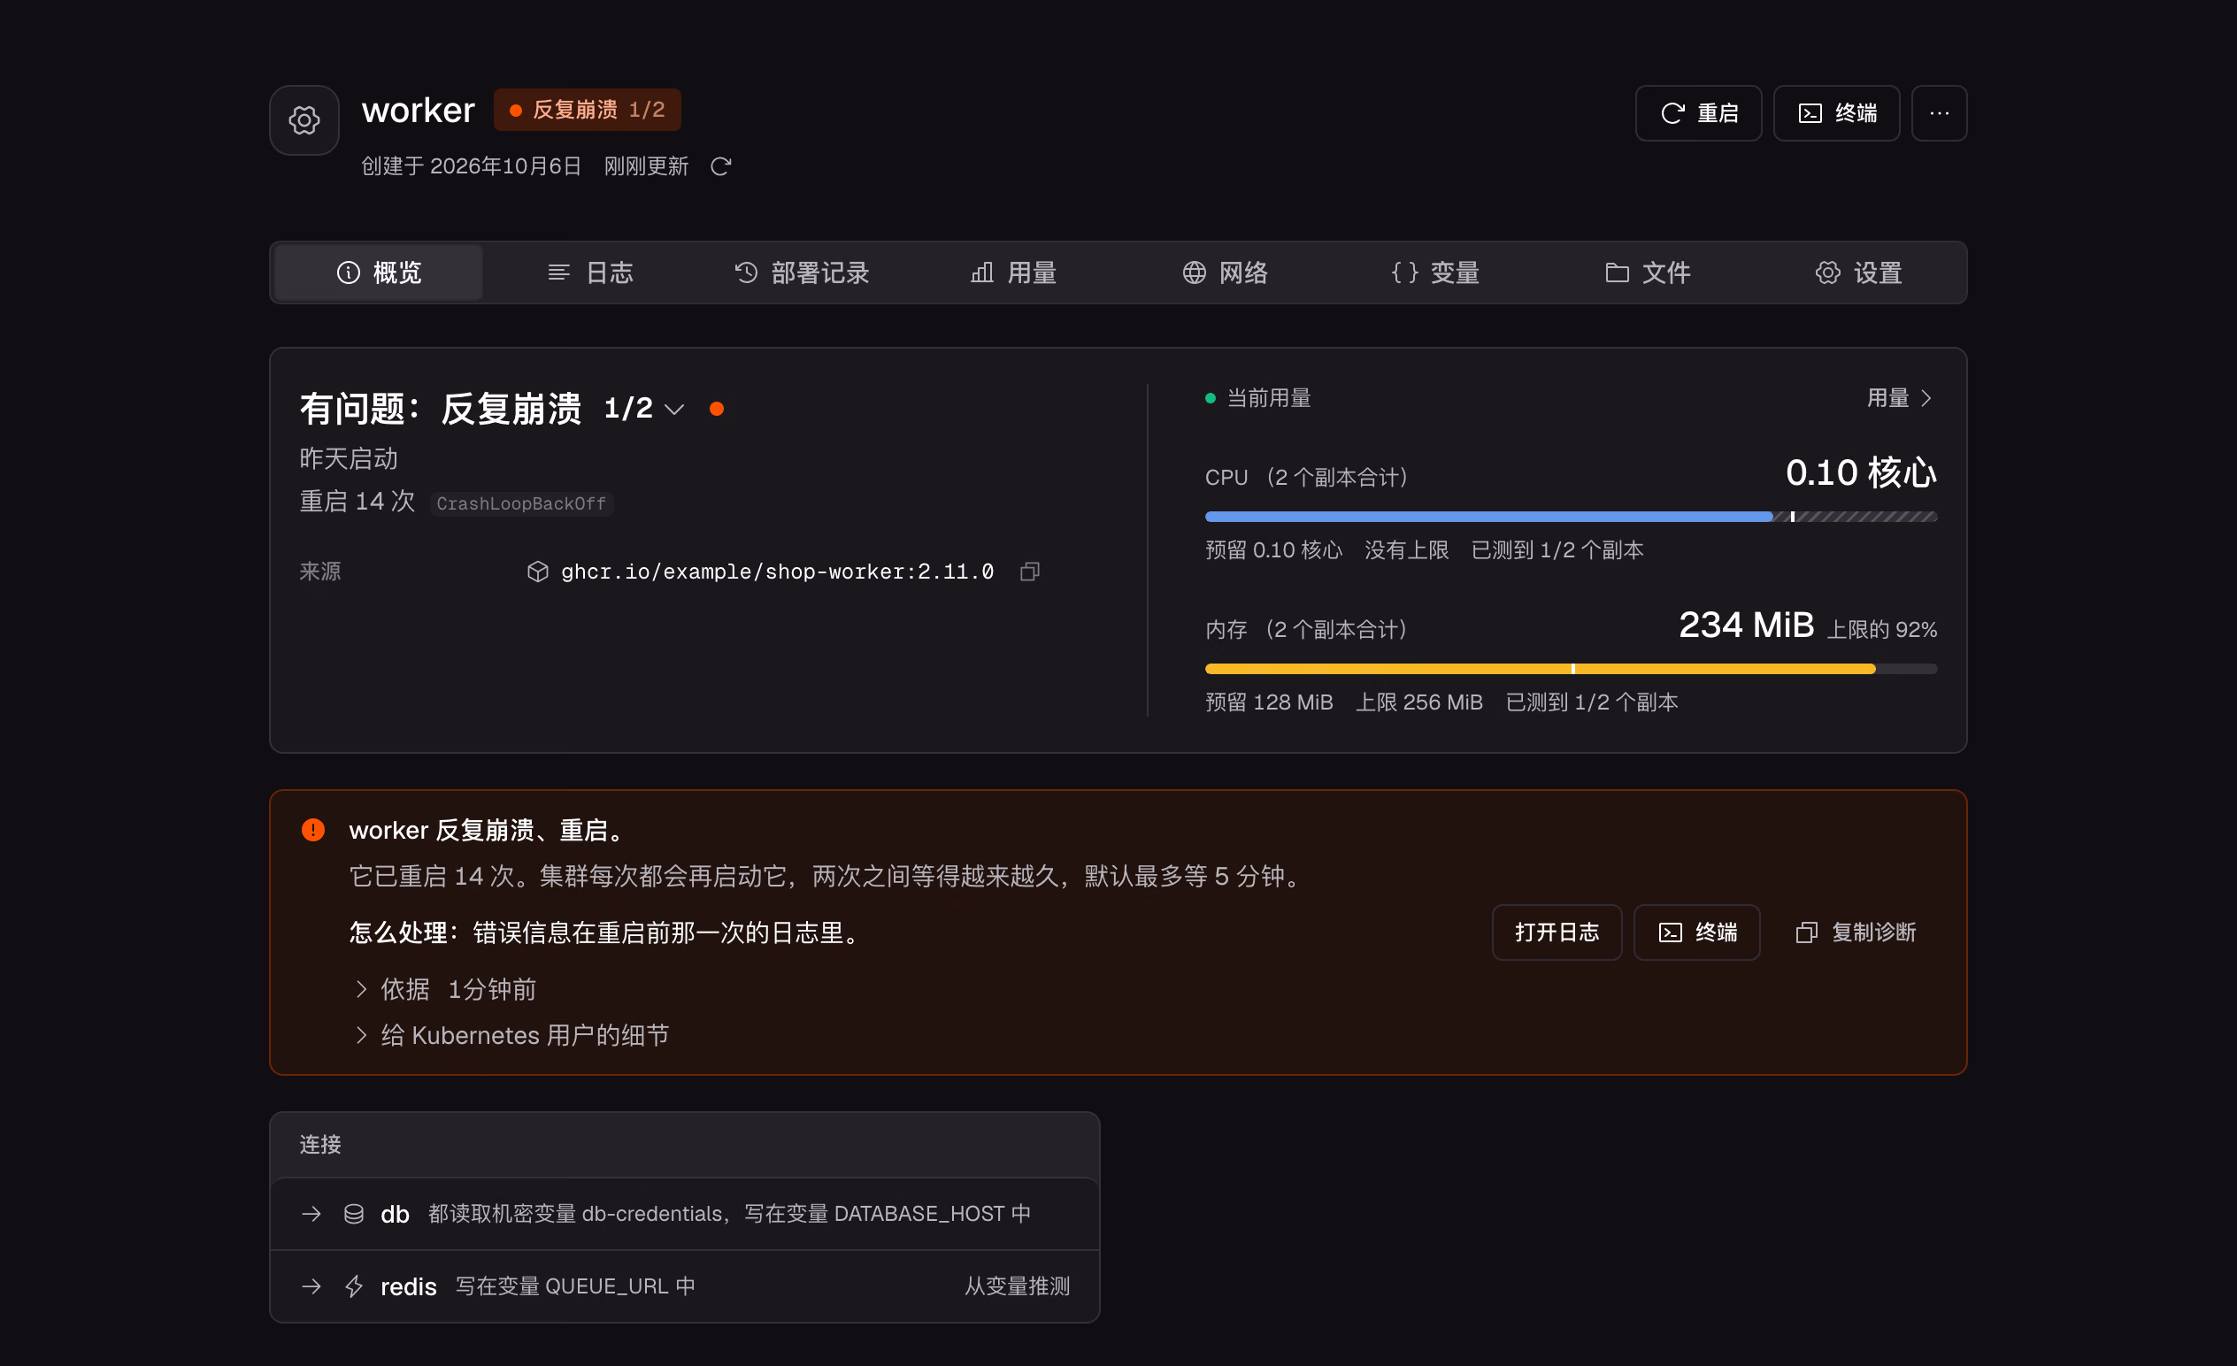Click the arrow icon on the db row

point(311,1215)
